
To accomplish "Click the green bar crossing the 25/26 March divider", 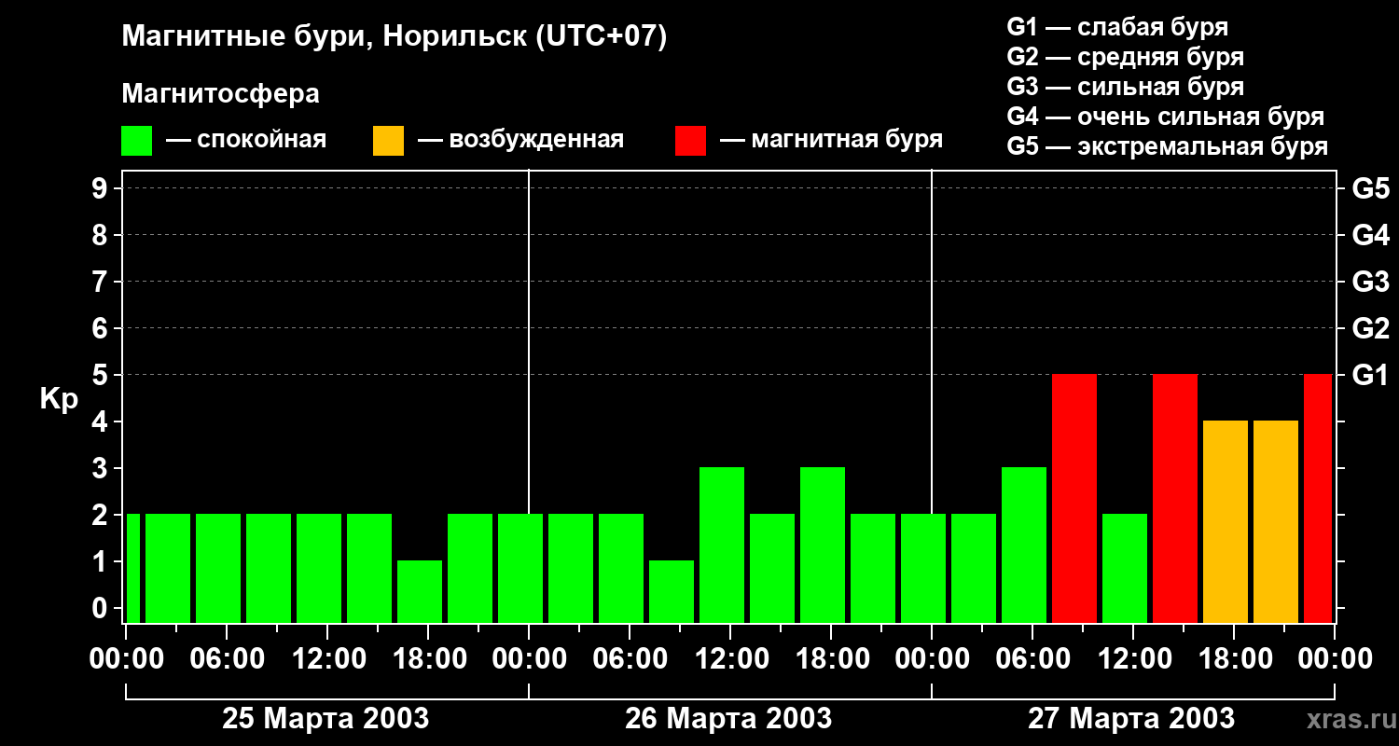I will tap(520, 569).
